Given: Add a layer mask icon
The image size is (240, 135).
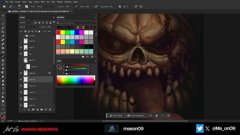Looking at the screenshot, I should (x=33, y=109).
